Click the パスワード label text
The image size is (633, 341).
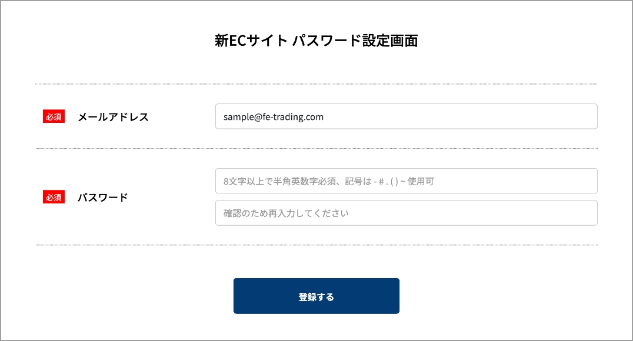coord(102,198)
